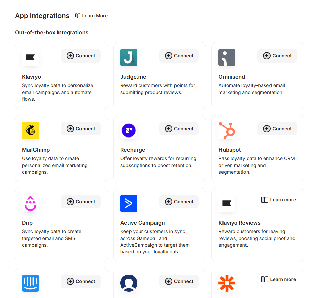Open Learn More next to App Integrations
This screenshot has height=298, width=328.
point(91,16)
